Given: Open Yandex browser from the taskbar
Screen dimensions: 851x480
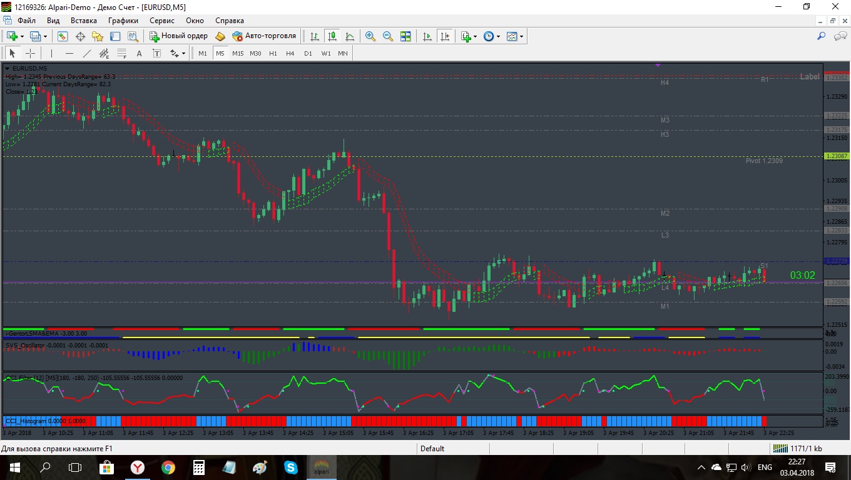Looking at the screenshot, I should [x=137, y=467].
